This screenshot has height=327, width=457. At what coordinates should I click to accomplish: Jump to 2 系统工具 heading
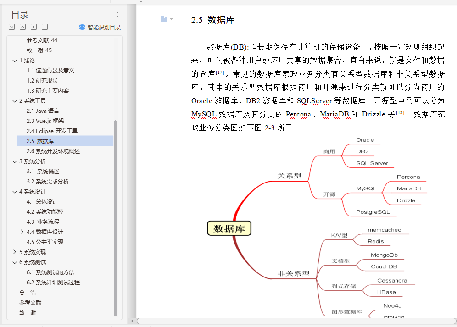(x=33, y=101)
